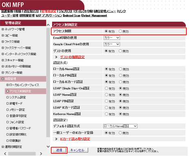
Task: Set 一般ユーザーのICカード登録 to 無効
Action: tap(120, 133)
